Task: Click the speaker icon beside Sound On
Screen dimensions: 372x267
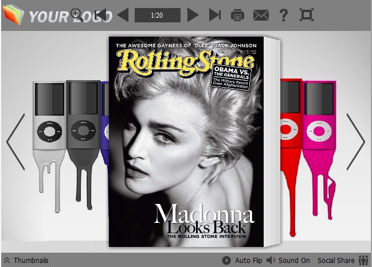Action: [x=271, y=260]
